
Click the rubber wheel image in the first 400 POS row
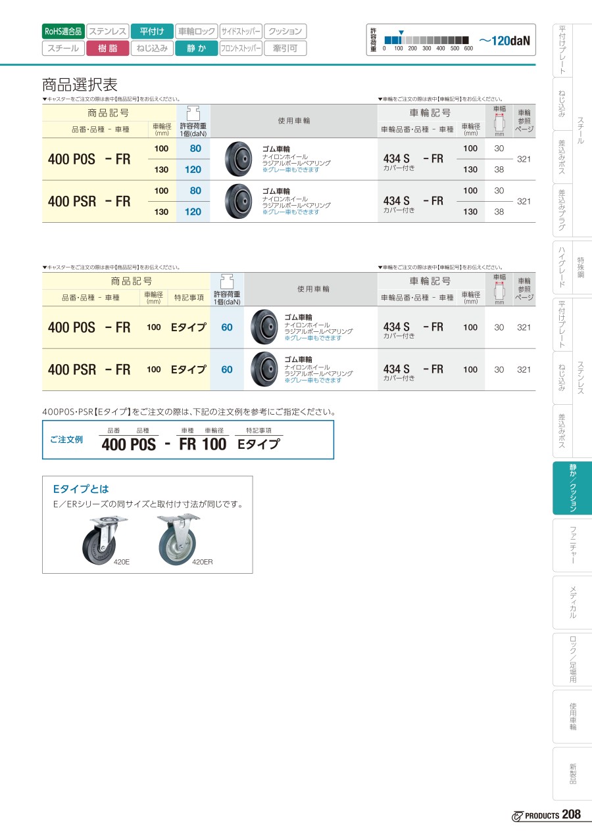pyautogui.click(x=237, y=158)
